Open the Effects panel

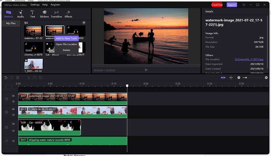click(68, 14)
